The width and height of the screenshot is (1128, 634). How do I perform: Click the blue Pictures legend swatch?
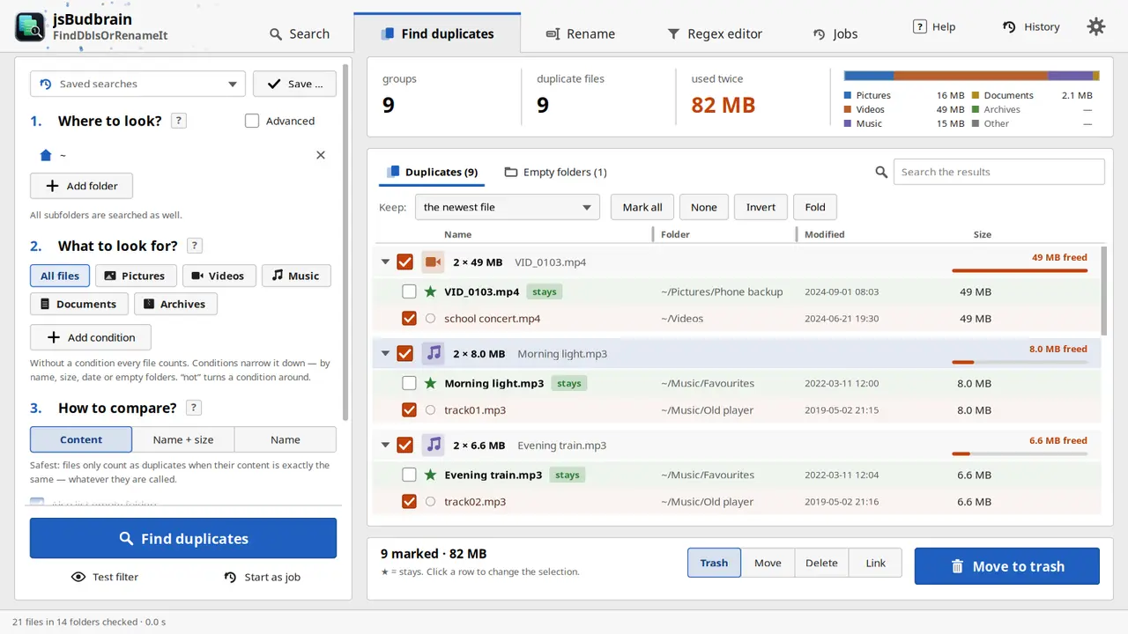pyautogui.click(x=848, y=95)
